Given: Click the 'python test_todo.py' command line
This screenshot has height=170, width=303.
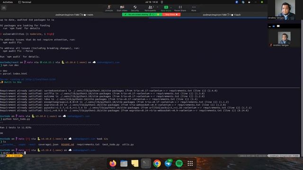Looking at the screenshot, I should tap(17, 119).
